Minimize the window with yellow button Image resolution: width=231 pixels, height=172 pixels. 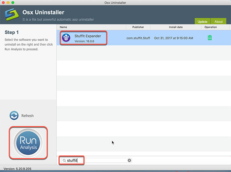(8, 2)
